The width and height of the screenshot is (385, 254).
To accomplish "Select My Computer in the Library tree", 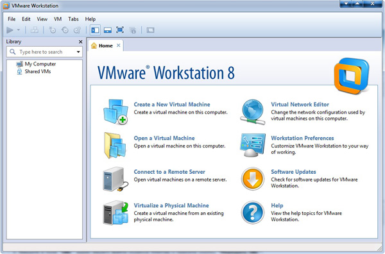I will pos(40,64).
